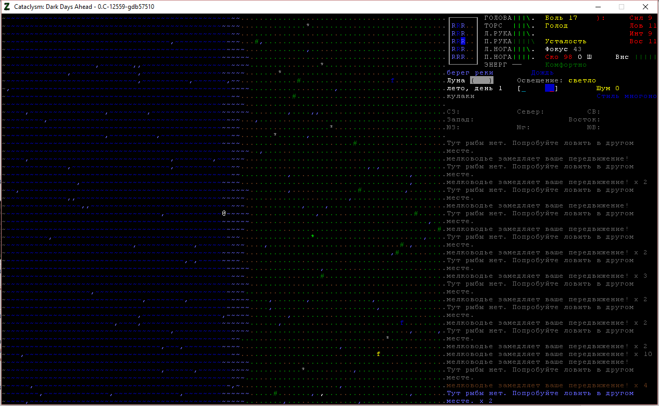659x406 pixels.
Task: Click the П.РУКА body part label
Action: [498, 41]
